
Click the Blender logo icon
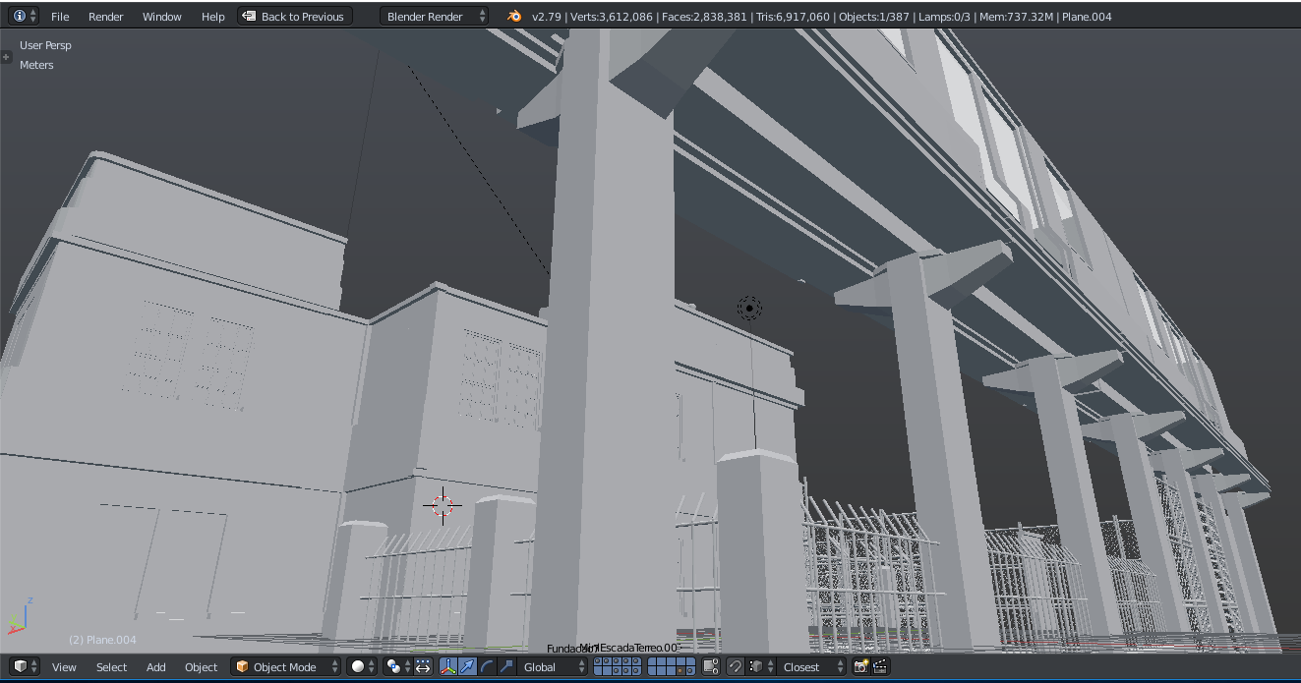(x=514, y=16)
